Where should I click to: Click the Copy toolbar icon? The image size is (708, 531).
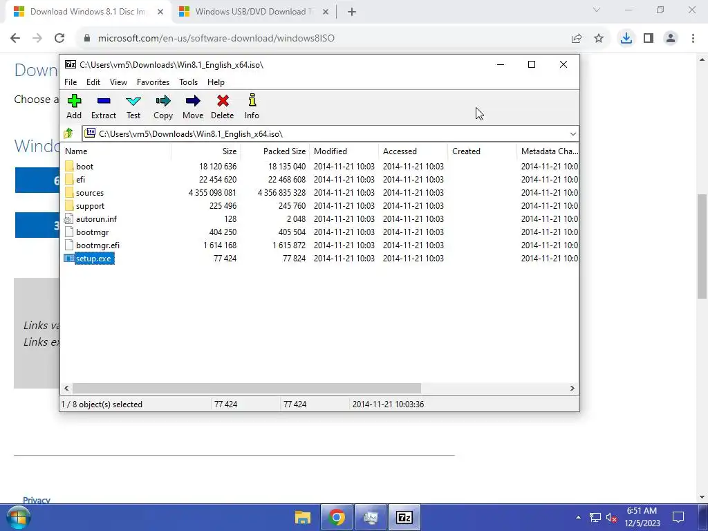163,101
